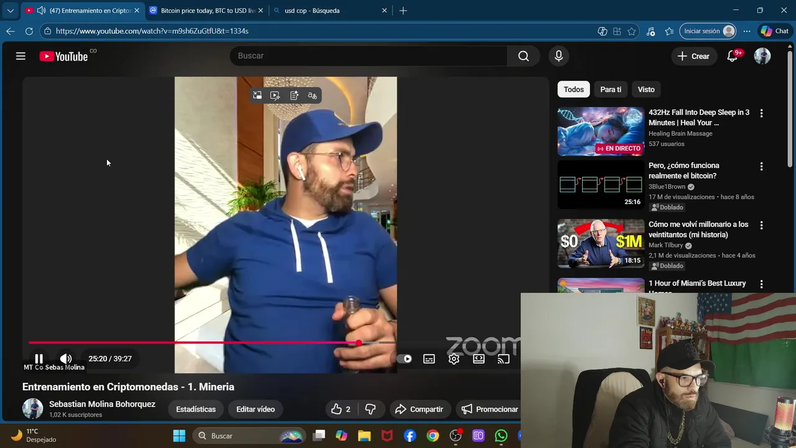Open '¿cómo funciona realmente el bitcoin?' title
Screen dimensions: 796x448
point(684,170)
